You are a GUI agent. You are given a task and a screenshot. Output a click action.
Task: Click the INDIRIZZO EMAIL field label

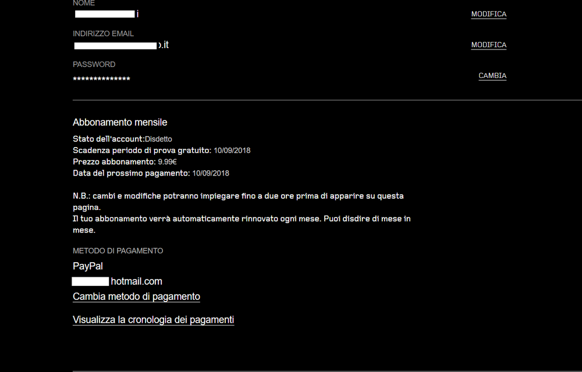click(103, 34)
